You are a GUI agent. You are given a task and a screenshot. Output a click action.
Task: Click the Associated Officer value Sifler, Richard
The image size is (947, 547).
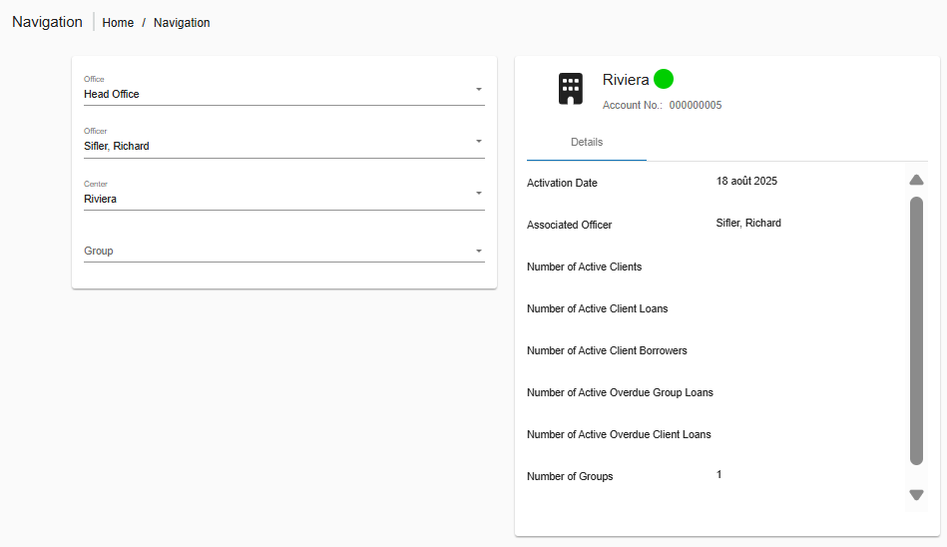[748, 224]
